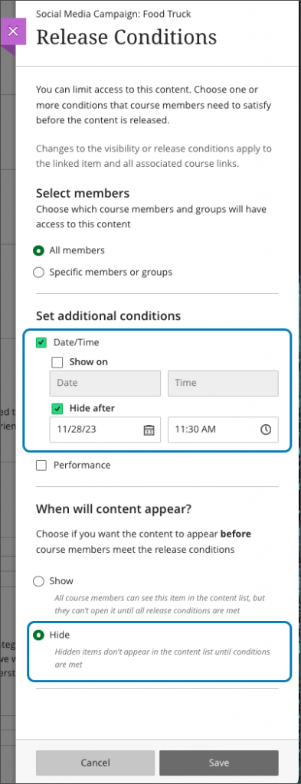Select the Show radio button

[38, 581]
